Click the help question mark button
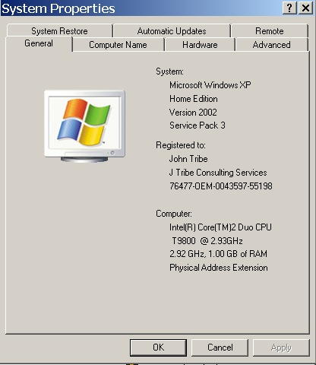Image resolution: width=316 pixels, height=365 pixels. [289, 8]
